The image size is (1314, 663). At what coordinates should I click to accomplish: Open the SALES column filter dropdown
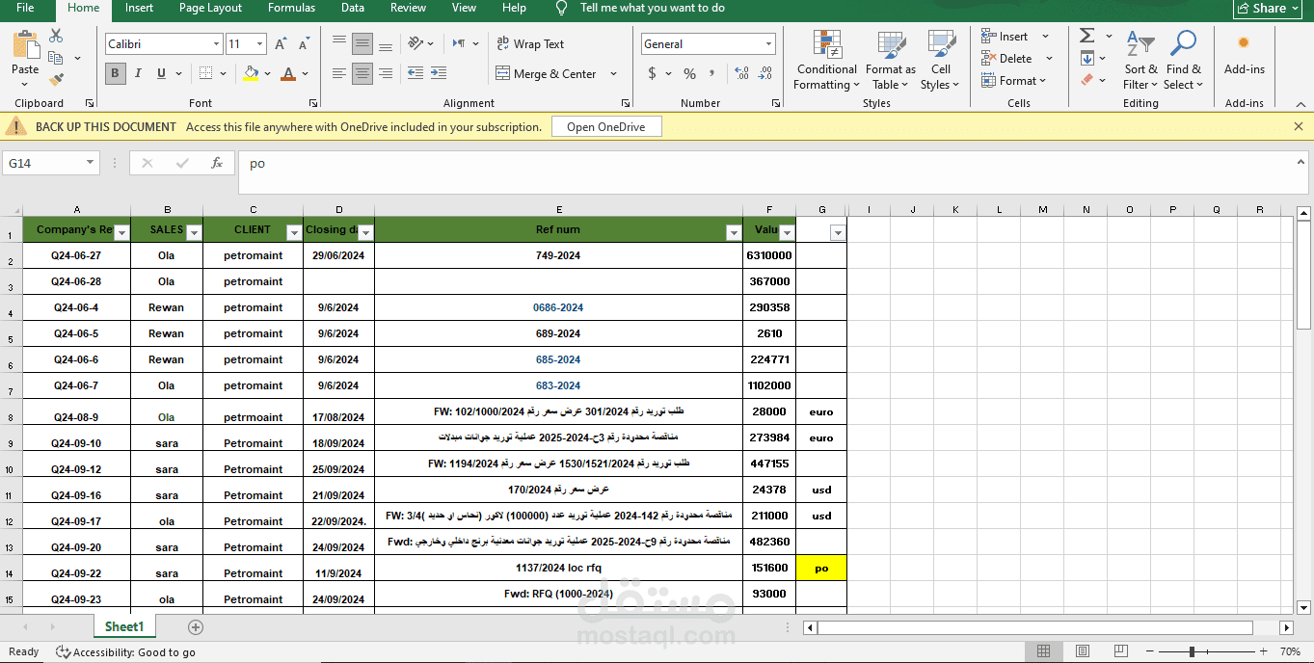(194, 232)
